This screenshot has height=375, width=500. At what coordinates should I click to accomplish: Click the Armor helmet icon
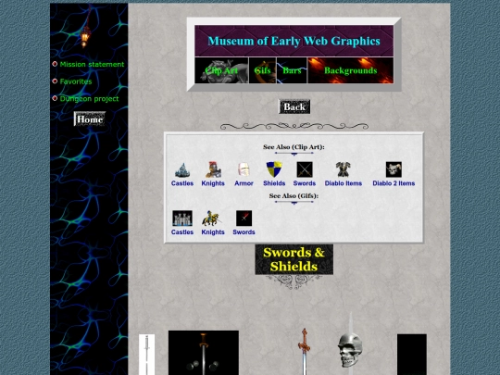click(x=244, y=169)
